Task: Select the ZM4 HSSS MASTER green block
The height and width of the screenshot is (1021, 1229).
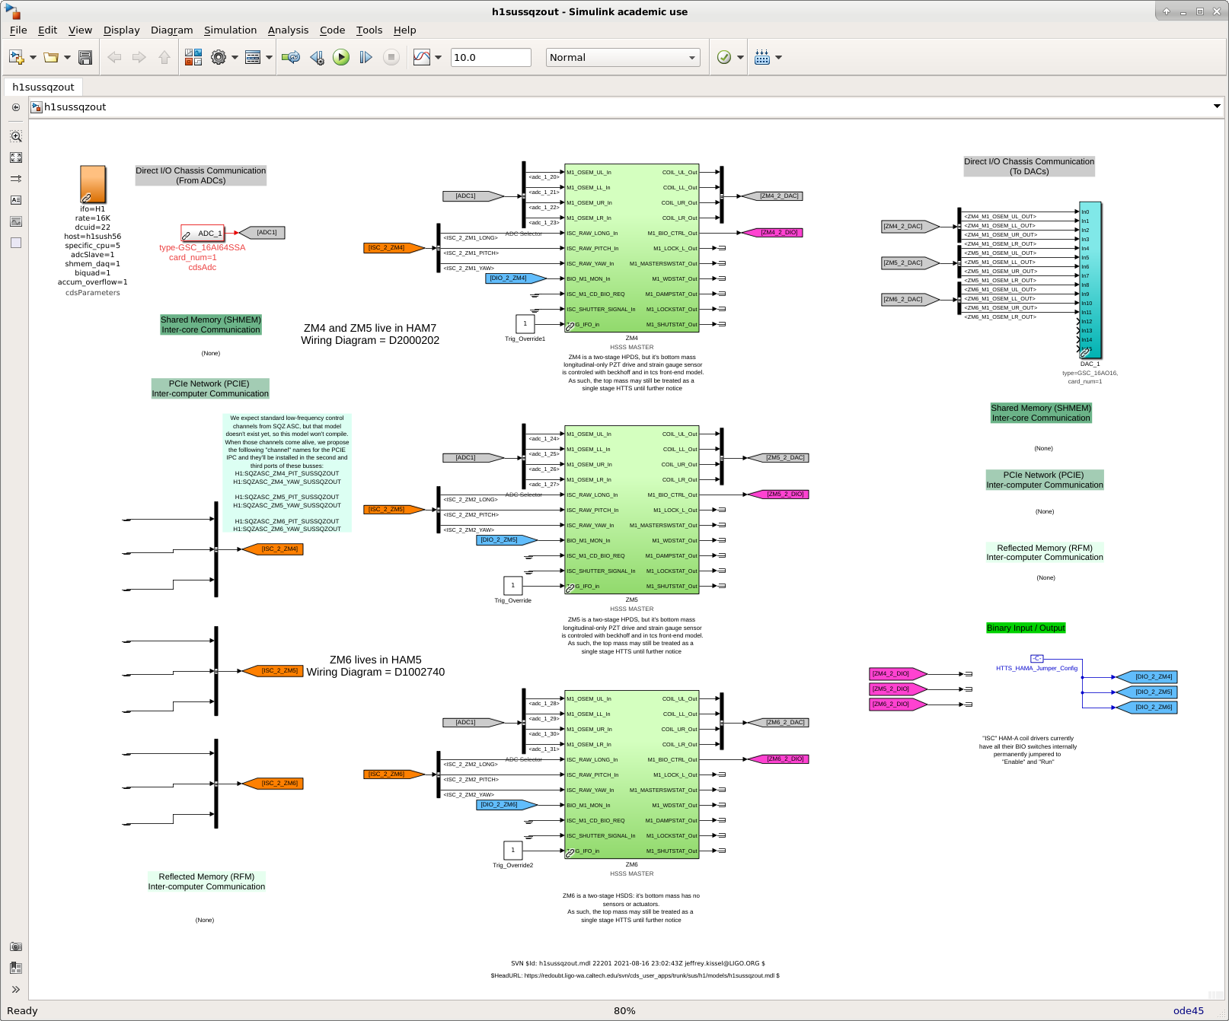Action: point(631,248)
